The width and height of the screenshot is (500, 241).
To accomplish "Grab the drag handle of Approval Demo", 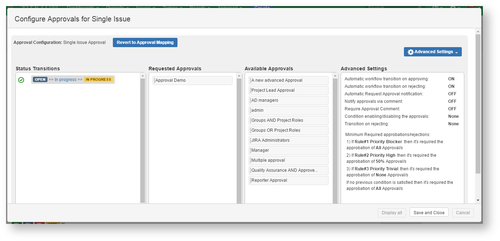I will click(x=154, y=81).
